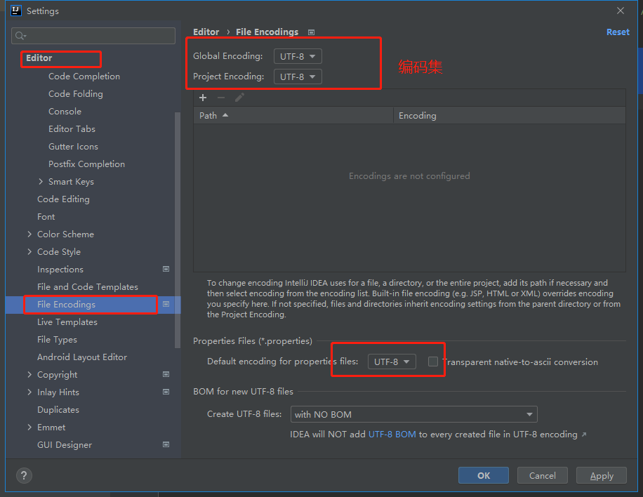
Task: Open the Create UTF-8 files dropdown
Action: (413, 414)
